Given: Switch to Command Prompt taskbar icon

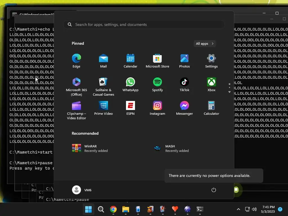Looking at the screenshot, I should [200, 209].
